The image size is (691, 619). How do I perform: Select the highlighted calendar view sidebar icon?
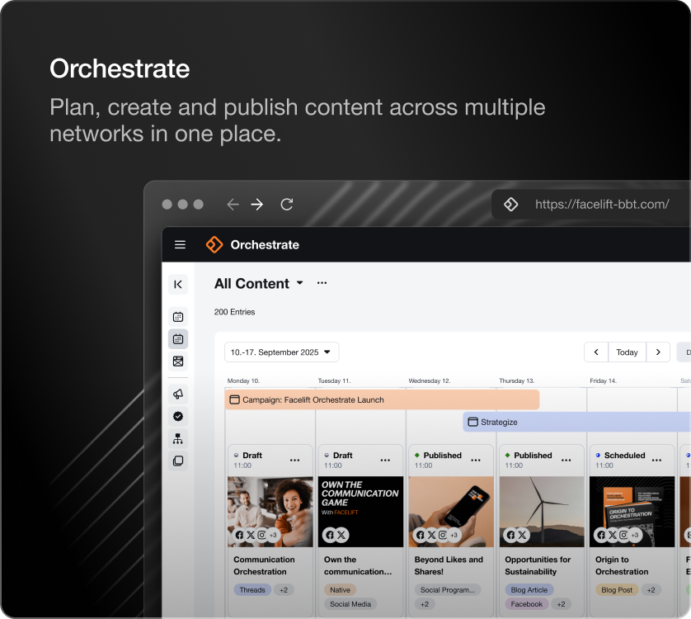(178, 339)
